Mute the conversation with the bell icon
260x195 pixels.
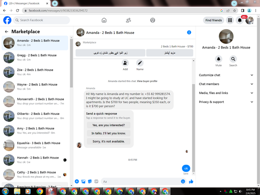[218, 59]
